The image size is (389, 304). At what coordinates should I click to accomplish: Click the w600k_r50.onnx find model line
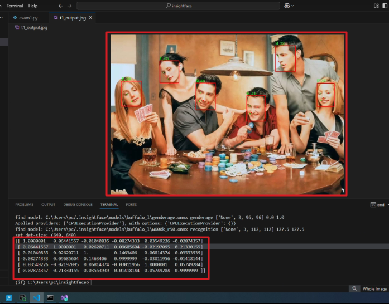click(x=160, y=229)
